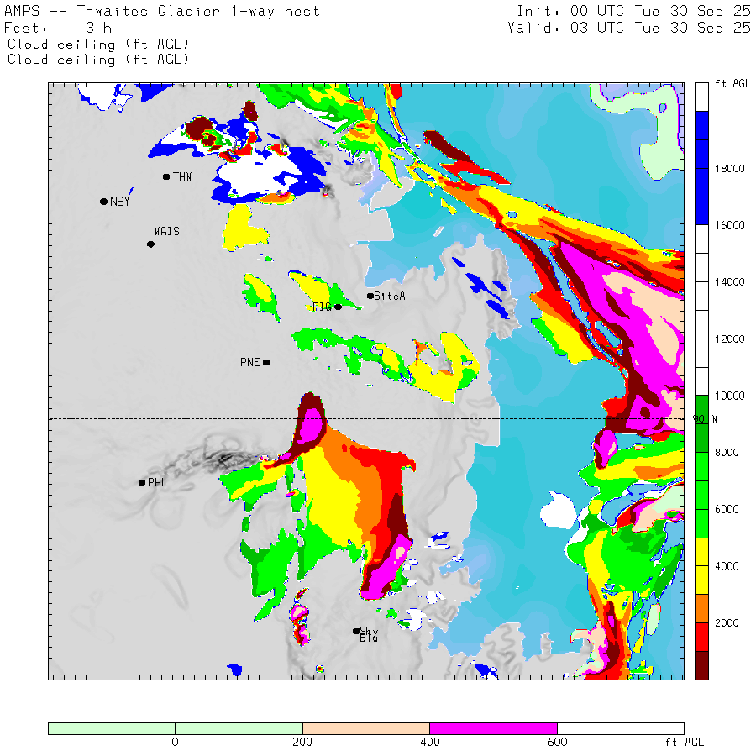Image resolution: width=756 pixels, height=756 pixels.
Task: Click the "6000" legend label
Action: coord(727,509)
